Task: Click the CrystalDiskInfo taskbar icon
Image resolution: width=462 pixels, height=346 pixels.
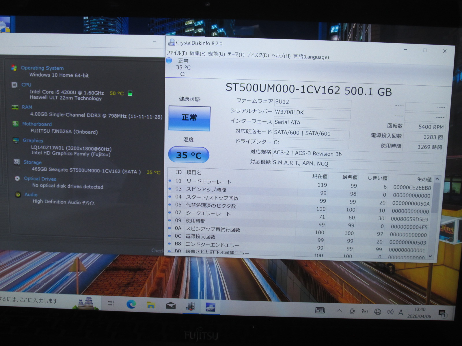Action: click(x=210, y=307)
